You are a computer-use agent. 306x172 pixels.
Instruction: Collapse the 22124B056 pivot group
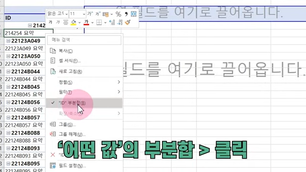pos(8,102)
